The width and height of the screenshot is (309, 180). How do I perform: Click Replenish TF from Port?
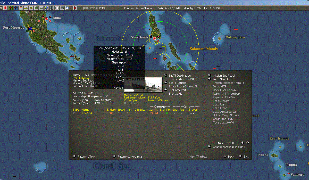(x=227, y=94)
